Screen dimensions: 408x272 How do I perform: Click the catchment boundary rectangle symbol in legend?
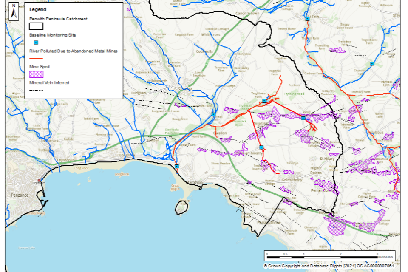point(36,26)
